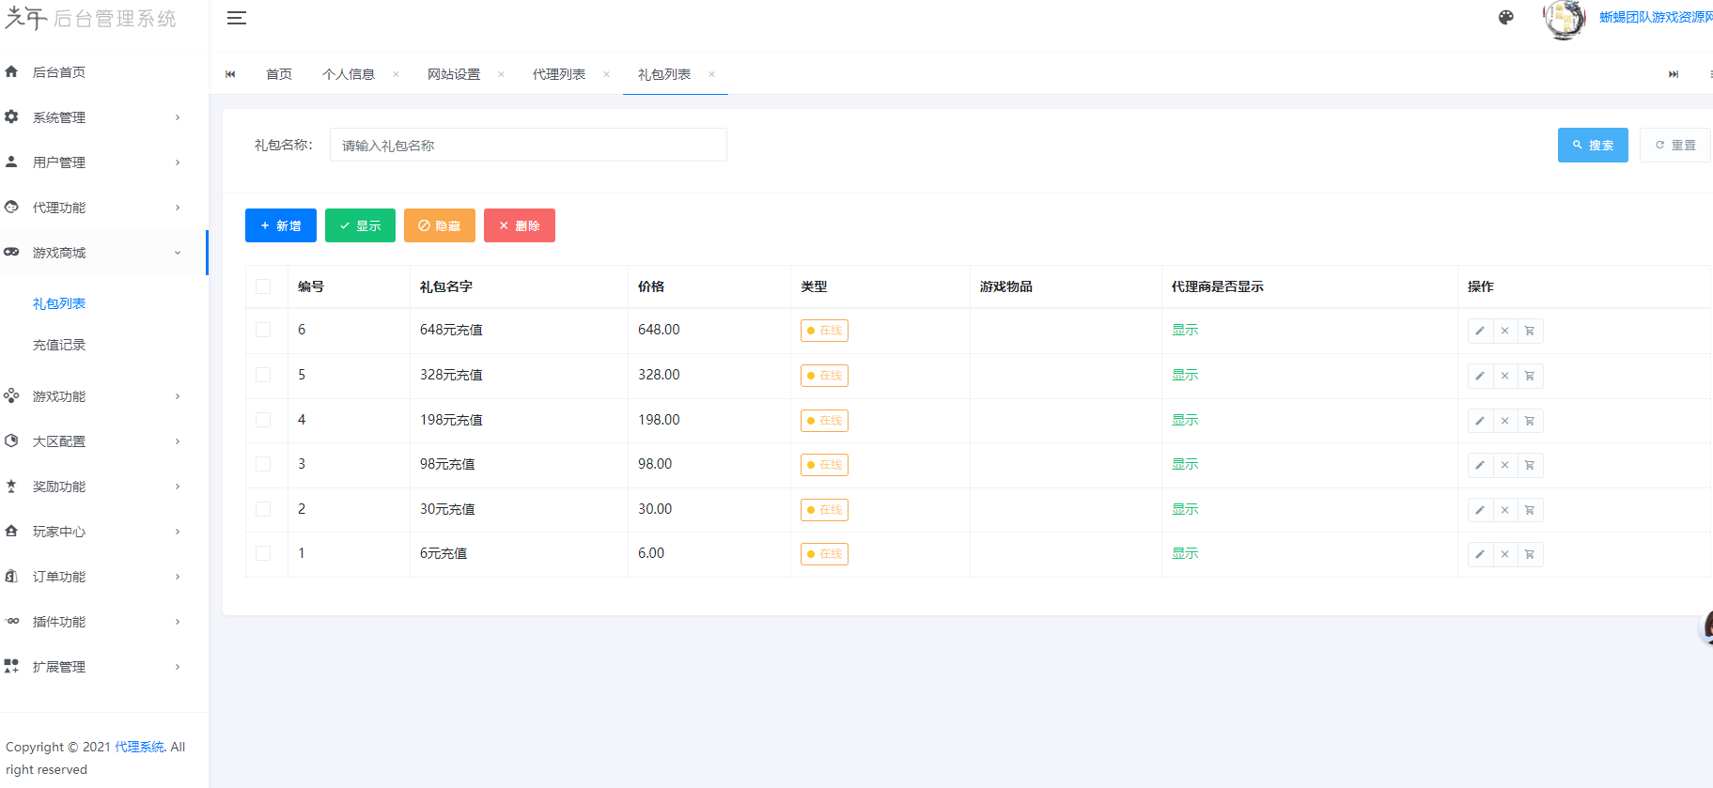Screen dimensions: 1713x788
Task: Switch to the 代理列表 tab
Action: (x=559, y=74)
